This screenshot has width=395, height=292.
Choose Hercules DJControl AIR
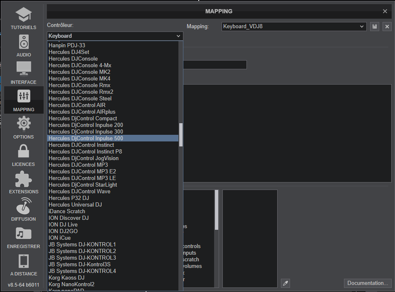[x=113, y=105]
